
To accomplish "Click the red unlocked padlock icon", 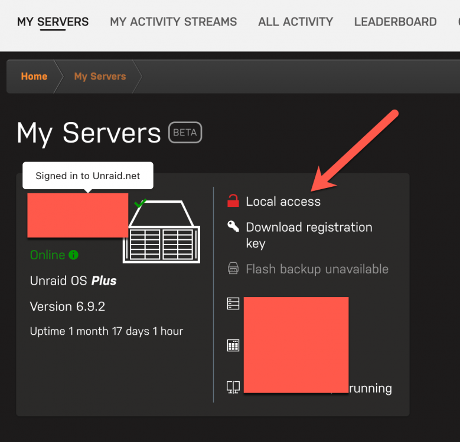I will pyautogui.click(x=233, y=201).
